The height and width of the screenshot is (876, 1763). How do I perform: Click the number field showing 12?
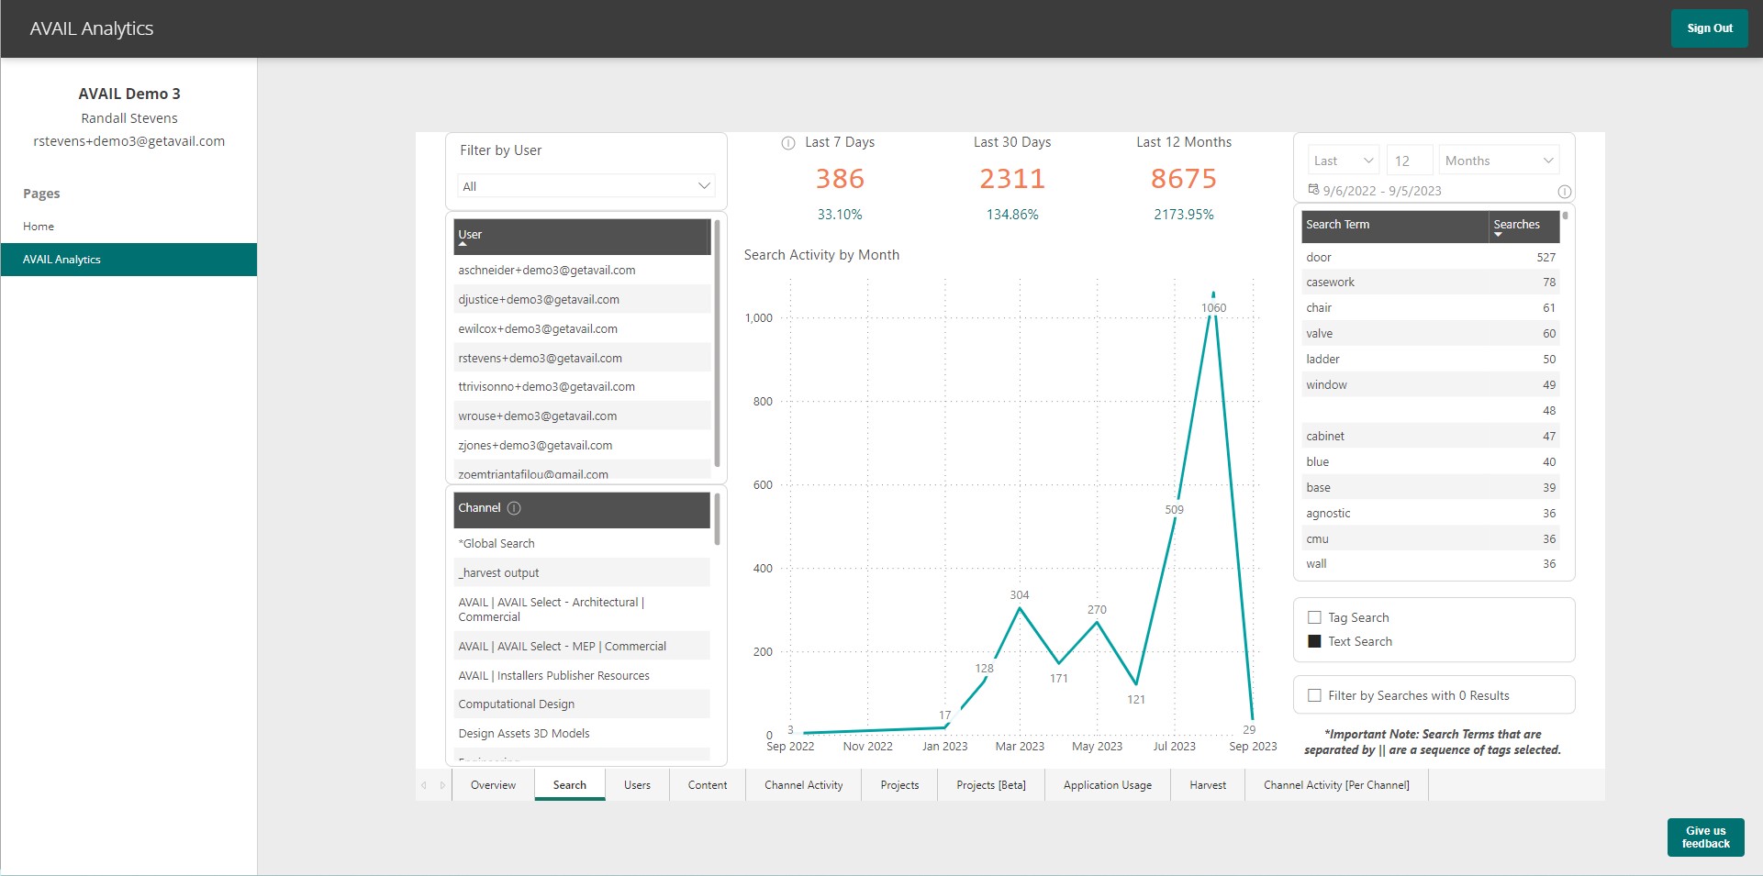tap(1410, 161)
